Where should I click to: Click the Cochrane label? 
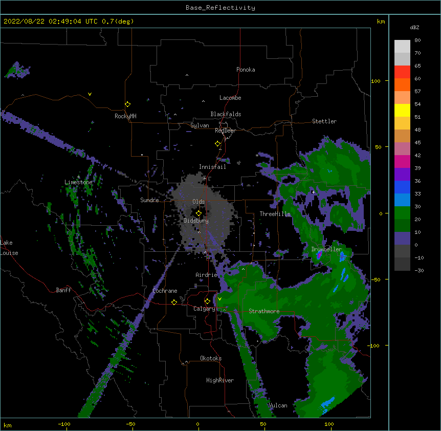165,291
